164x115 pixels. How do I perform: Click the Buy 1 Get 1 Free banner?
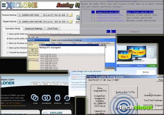pos(132,53)
